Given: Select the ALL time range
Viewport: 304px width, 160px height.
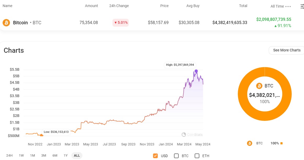Looking at the screenshot, I should coord(77,155).
